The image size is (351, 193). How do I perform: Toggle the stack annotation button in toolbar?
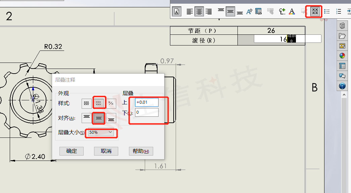click(315, 11)
